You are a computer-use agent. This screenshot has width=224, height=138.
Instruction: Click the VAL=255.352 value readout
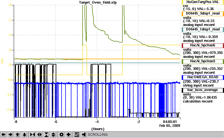(212, 69)
